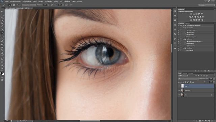
Task: Add a layer mask to the layer
Action: click(200, 121)
